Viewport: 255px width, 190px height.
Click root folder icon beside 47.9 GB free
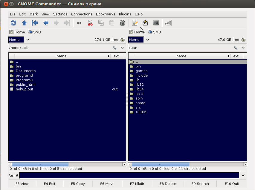[243, 40]
